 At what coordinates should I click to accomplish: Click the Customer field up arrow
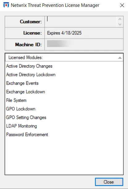tap(120, 19)
